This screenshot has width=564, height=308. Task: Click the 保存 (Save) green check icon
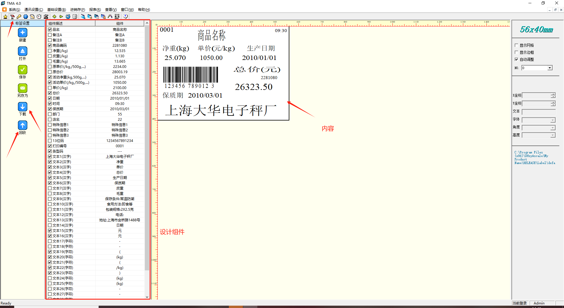[x=23, y=70]
